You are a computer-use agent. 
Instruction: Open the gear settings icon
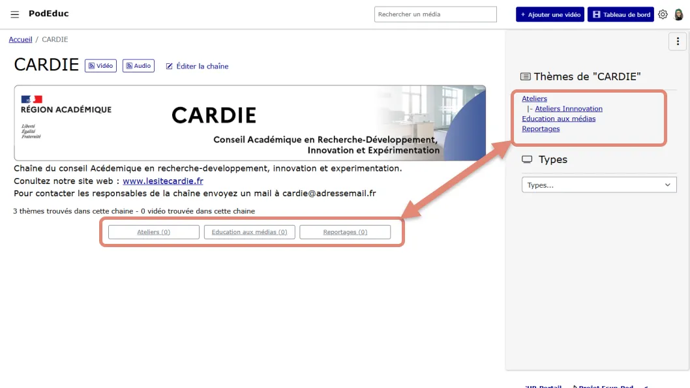663,14
